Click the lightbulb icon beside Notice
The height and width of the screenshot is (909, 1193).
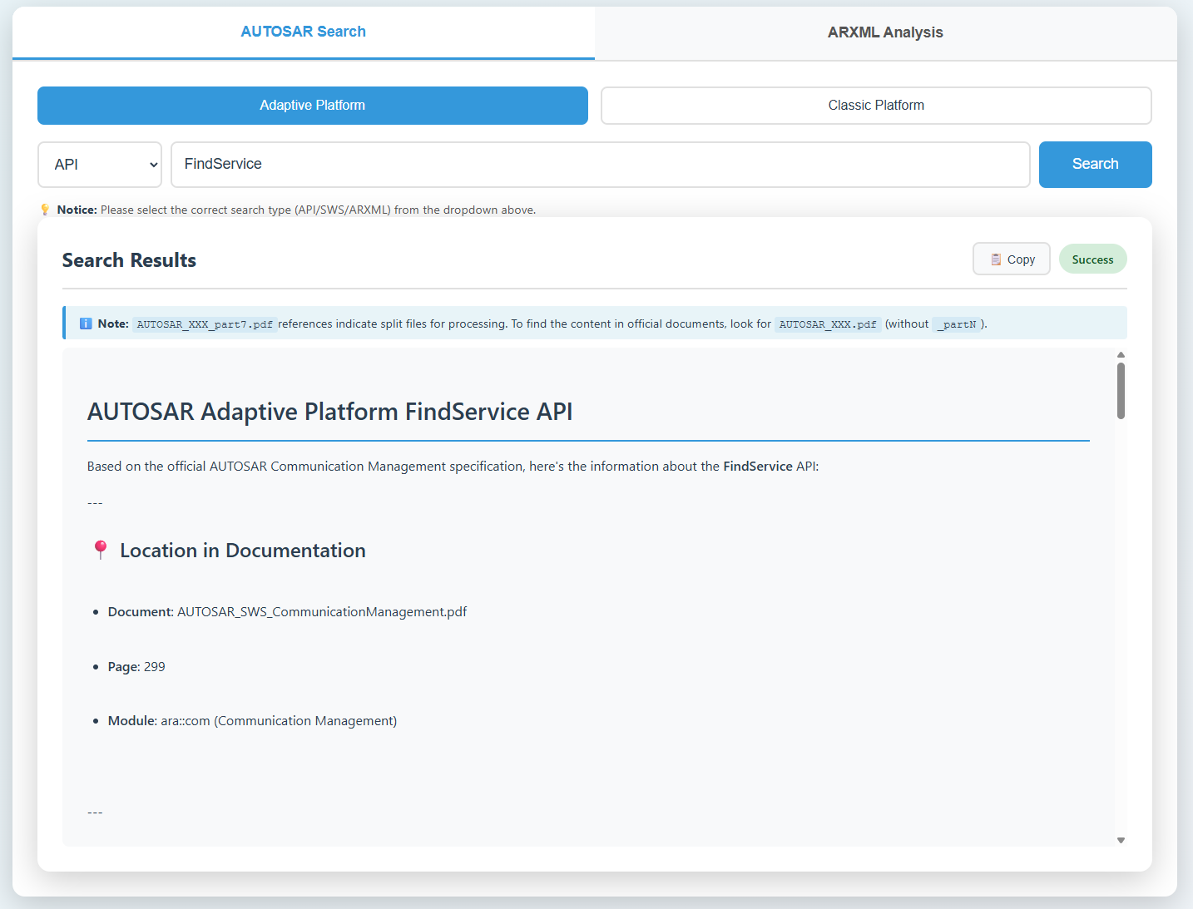click(x=45, y=210)
